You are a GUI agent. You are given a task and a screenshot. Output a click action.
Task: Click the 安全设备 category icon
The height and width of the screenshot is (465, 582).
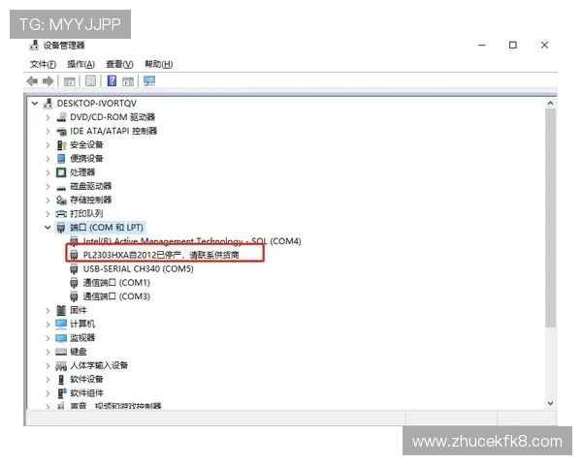tap(61, 145)
